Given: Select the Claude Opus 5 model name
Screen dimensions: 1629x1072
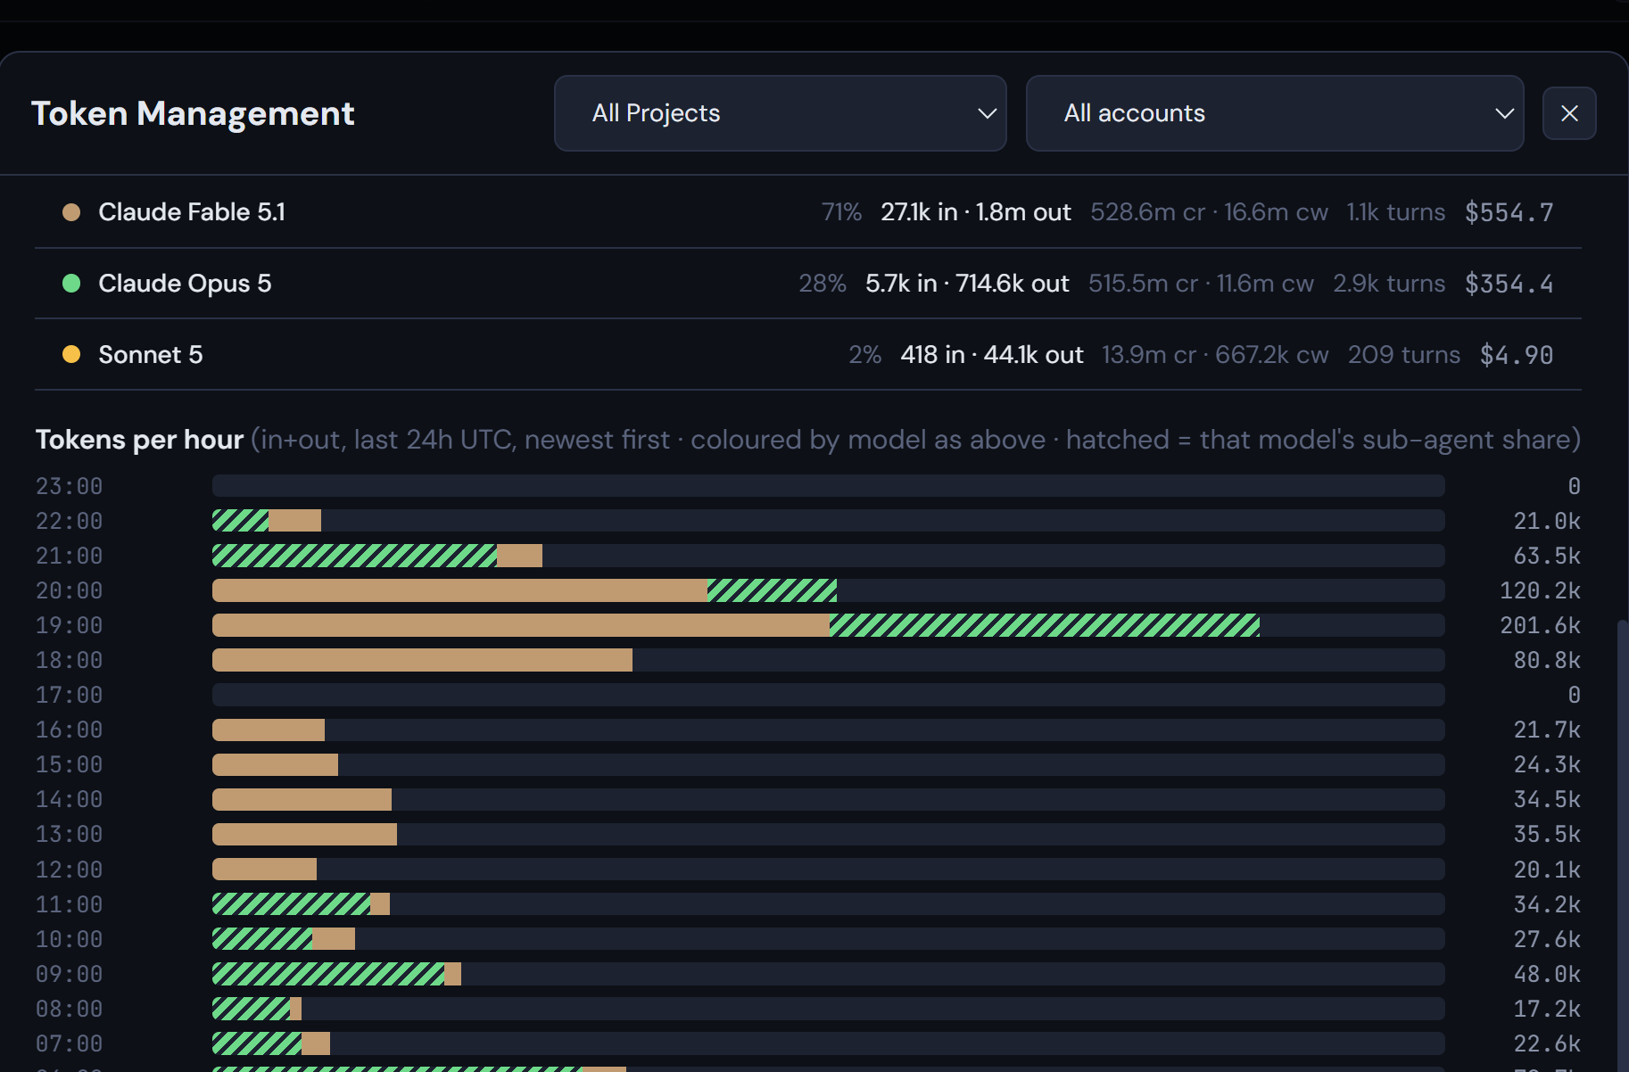Looking at the screenshot, I should point(185,284).
